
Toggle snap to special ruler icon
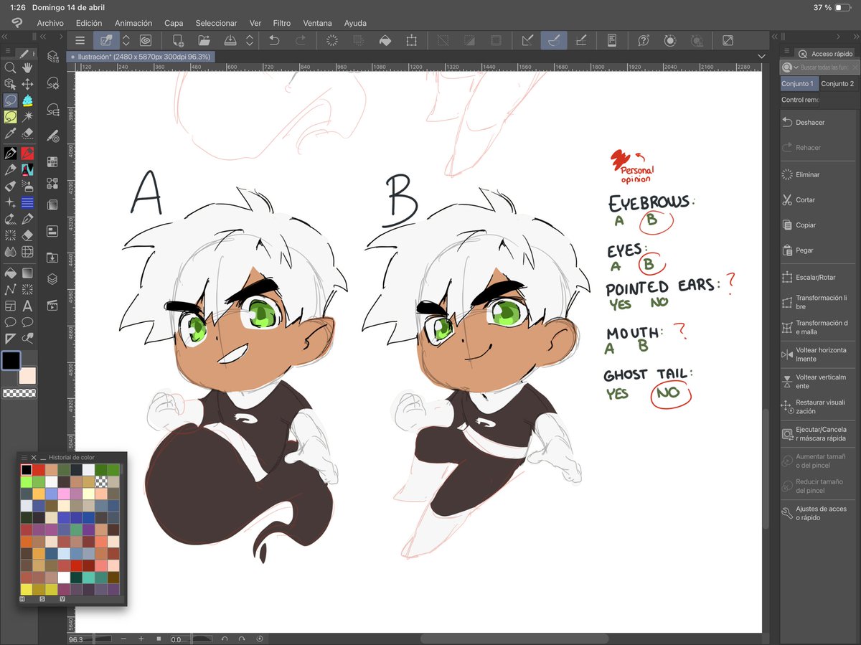point(552,41)
